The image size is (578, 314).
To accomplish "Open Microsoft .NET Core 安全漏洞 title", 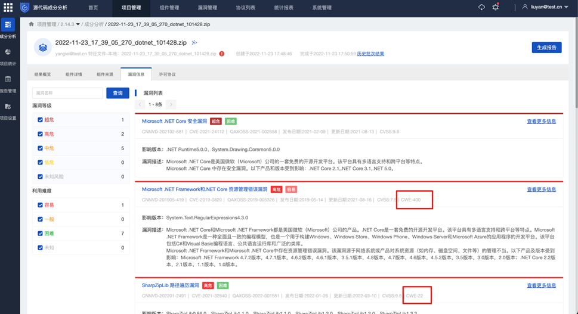I will [x=174, y=121].
